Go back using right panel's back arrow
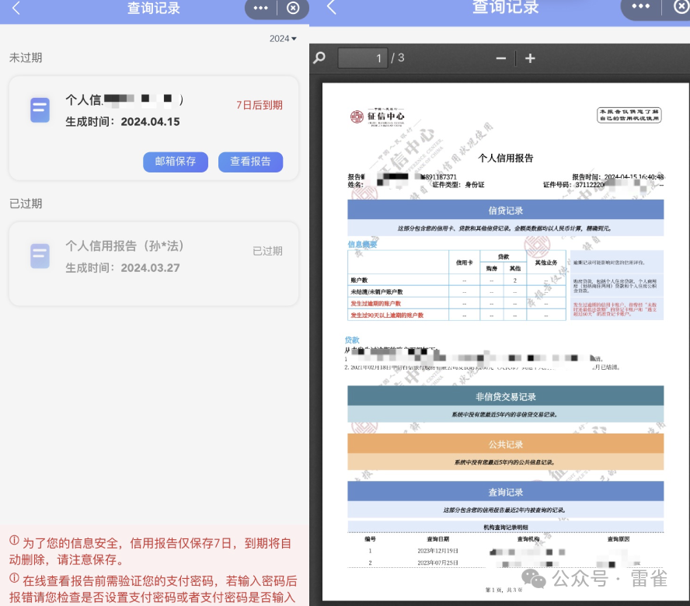Screen dimensions: 690x606 pos(332,7)
